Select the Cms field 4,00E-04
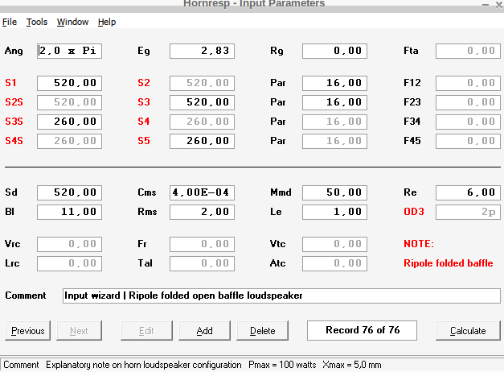This screenshot has width=504, height=372. click(x=203, y=192)
